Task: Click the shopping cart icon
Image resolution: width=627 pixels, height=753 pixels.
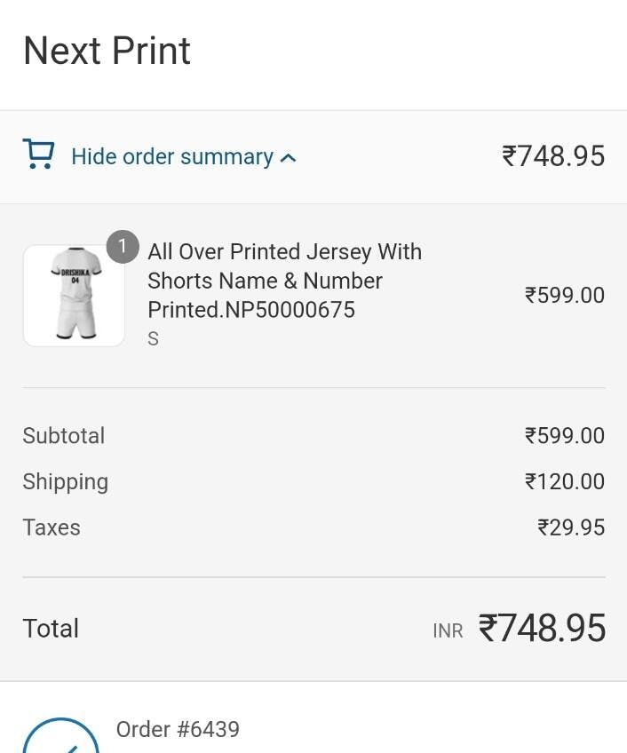Action: click(38, 155)
